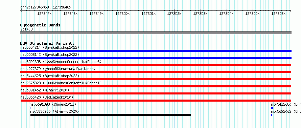
Task: Click the 127355k ruler tick label
Action: tap(252, 14)
